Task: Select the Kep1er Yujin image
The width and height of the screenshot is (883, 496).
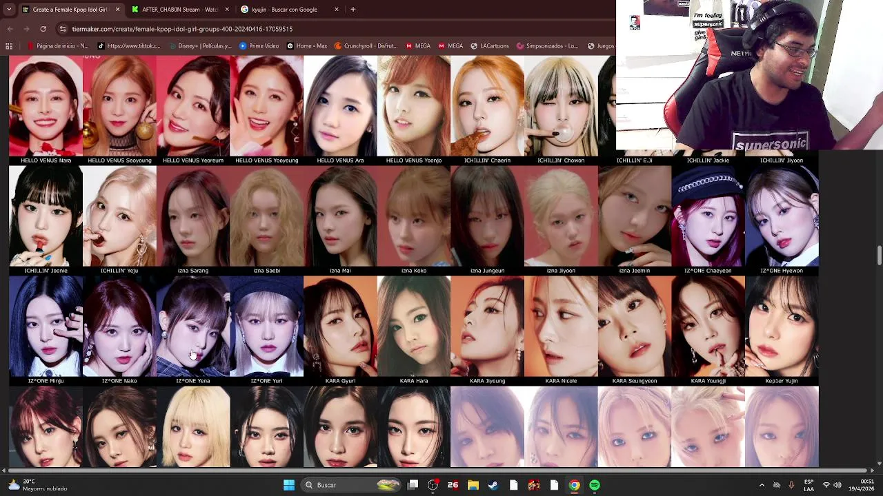Action: (x=782, y=327)
